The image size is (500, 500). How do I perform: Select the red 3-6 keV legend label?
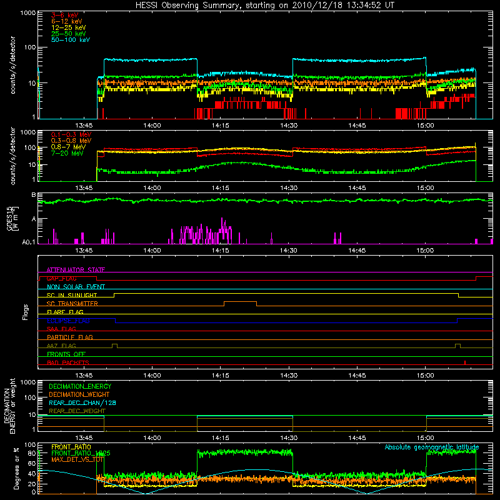(65, 15)
